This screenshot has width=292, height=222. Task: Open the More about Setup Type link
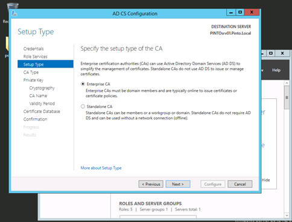101,168
